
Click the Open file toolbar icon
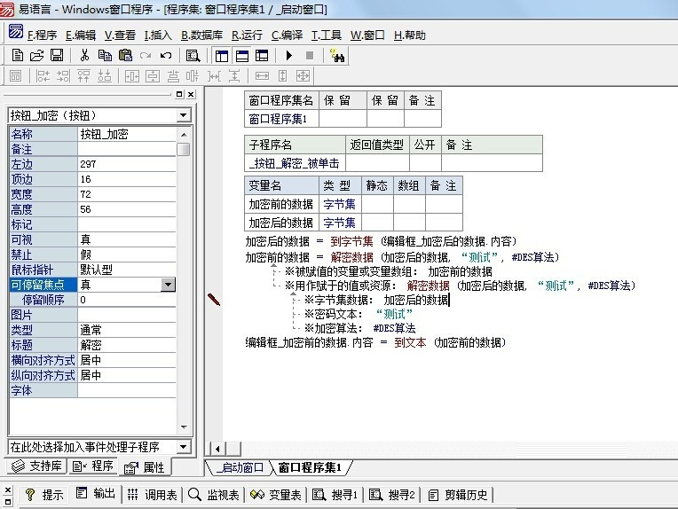(x=37, y=55)
